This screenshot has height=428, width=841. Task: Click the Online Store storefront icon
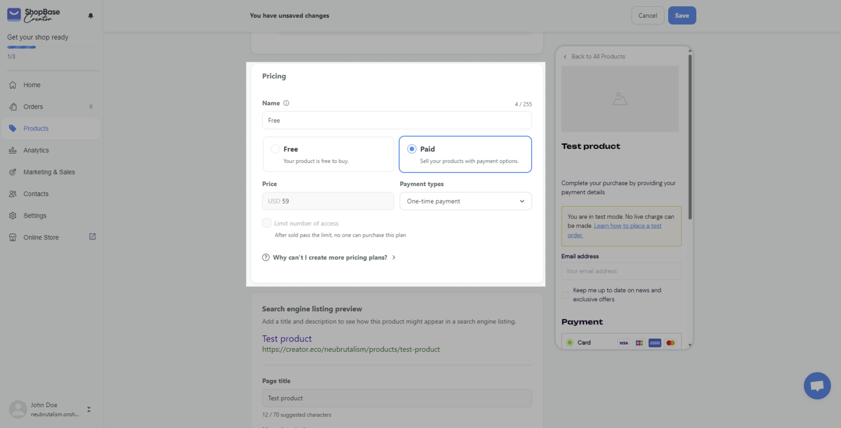13,238
